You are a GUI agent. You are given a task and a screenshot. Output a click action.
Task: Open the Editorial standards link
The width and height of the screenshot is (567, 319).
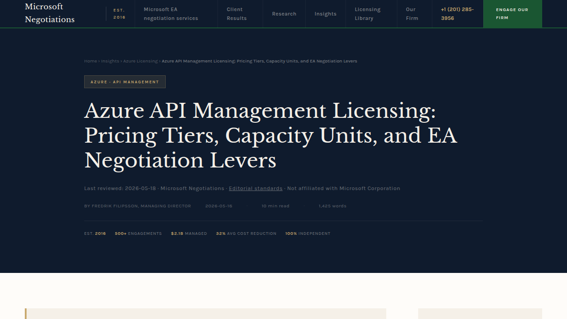256,188
